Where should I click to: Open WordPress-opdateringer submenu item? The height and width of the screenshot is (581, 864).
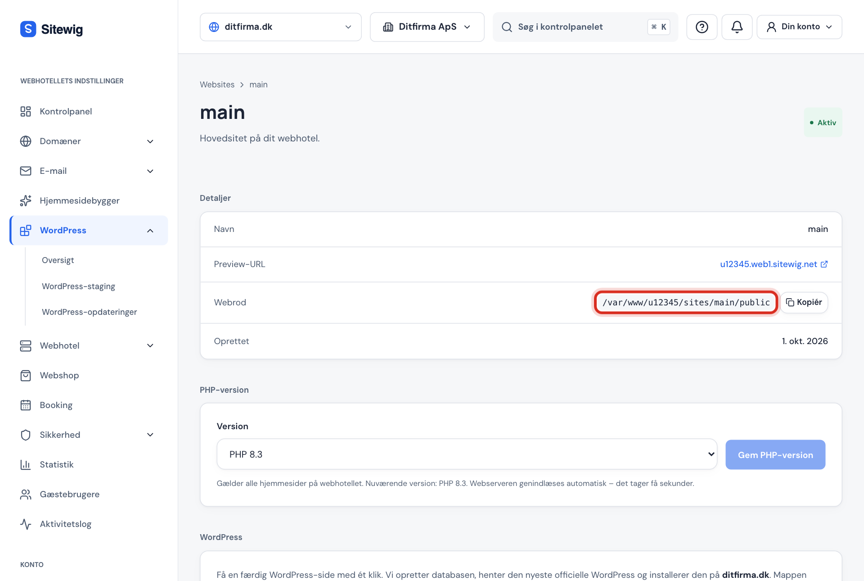click(89, 312)
